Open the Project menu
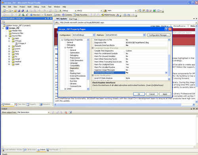This screenshot has width=198, height=155. (x=22, y=7)
